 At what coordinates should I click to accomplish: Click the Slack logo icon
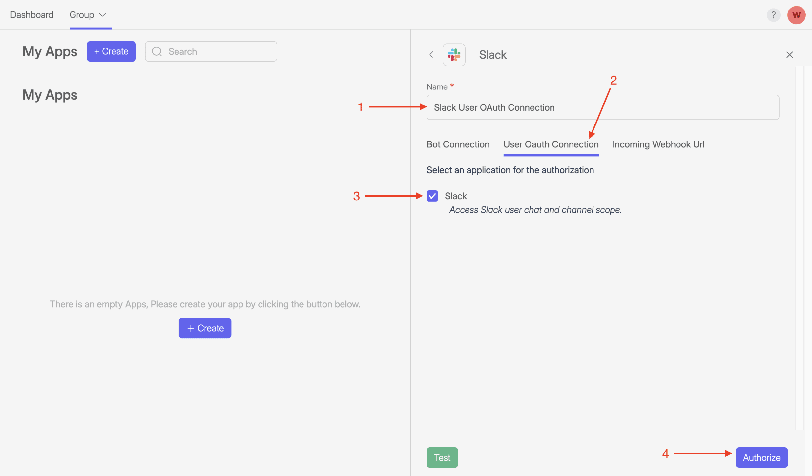pyautogui.click(x=454, y=55)
